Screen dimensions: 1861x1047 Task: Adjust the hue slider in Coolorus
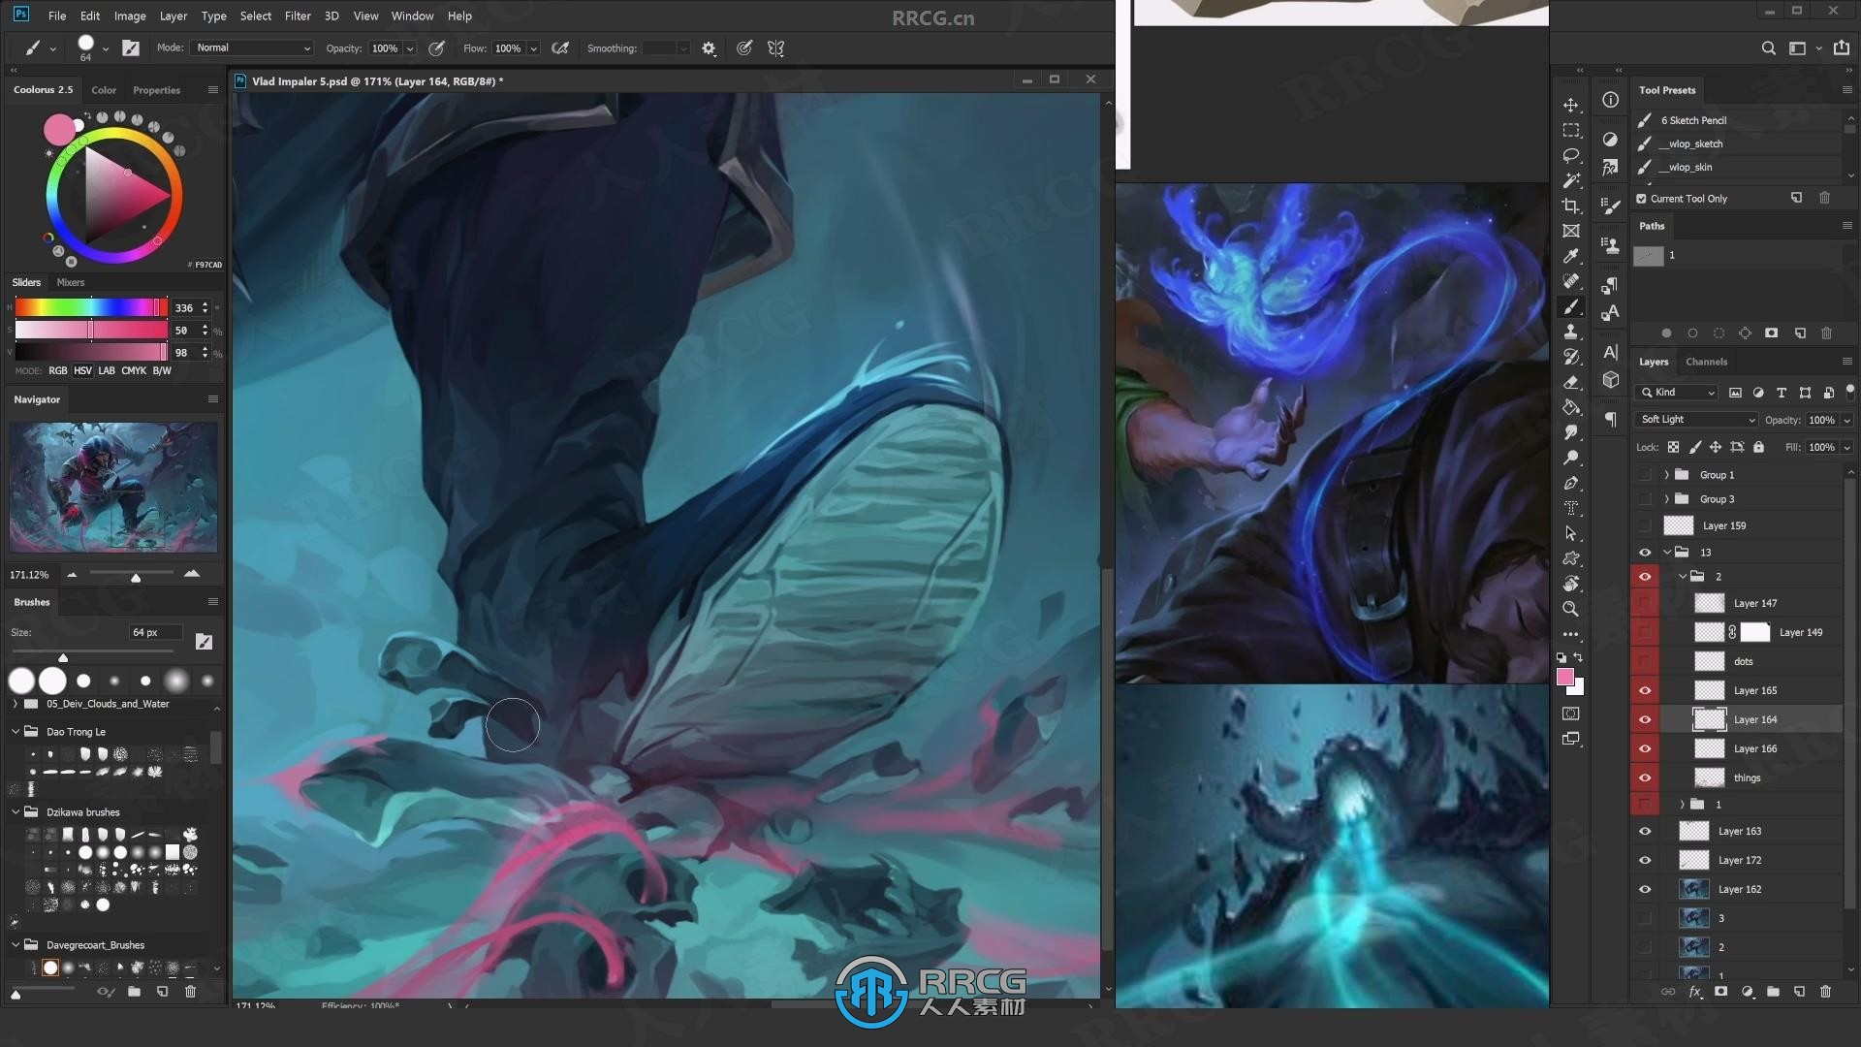tap(91, 307)
